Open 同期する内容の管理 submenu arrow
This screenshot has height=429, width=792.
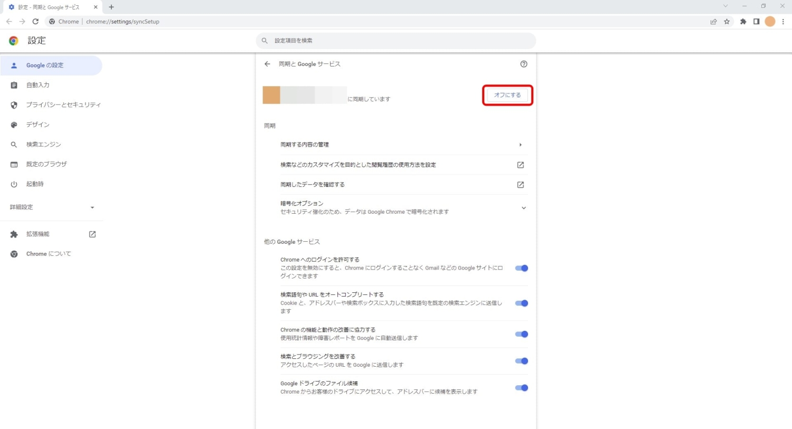click(520, 145)
